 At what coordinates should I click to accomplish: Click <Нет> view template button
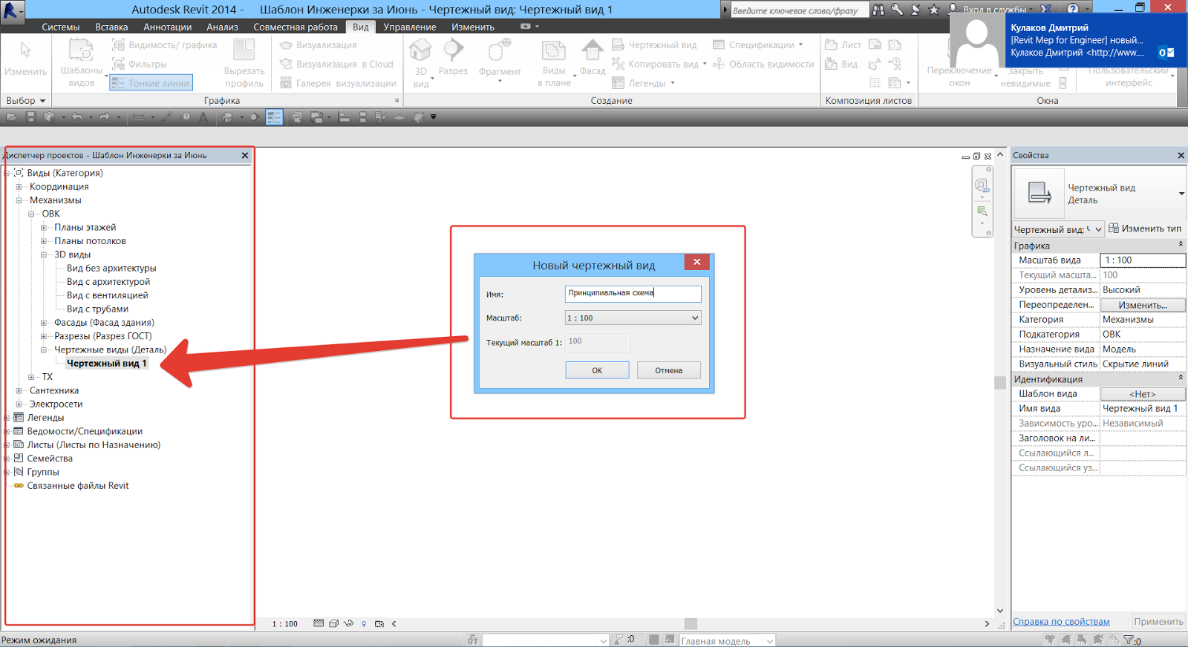coord(1142,394)
